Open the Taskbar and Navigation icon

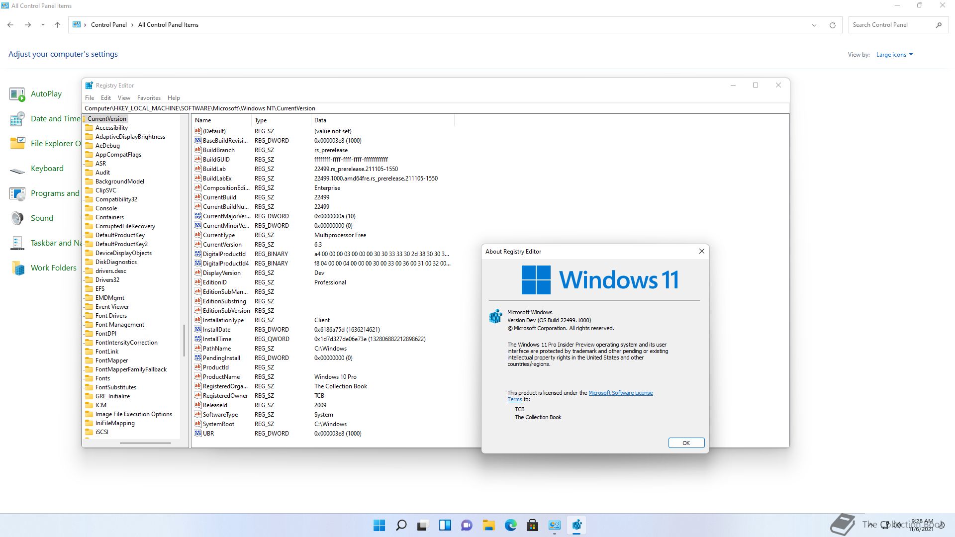tap(17, 243)
